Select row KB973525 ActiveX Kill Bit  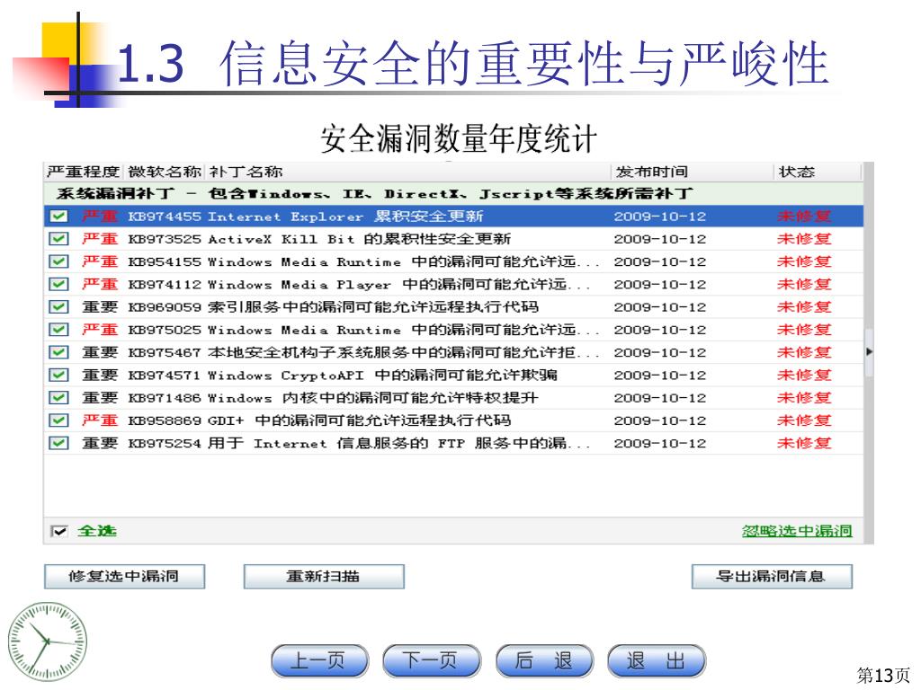453,239
